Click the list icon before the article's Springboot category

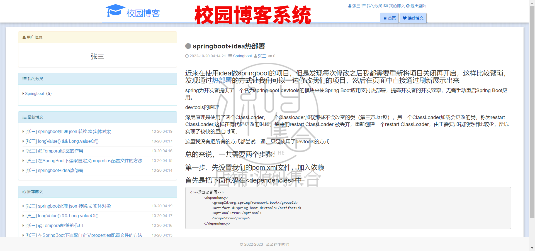pos(230,56)
